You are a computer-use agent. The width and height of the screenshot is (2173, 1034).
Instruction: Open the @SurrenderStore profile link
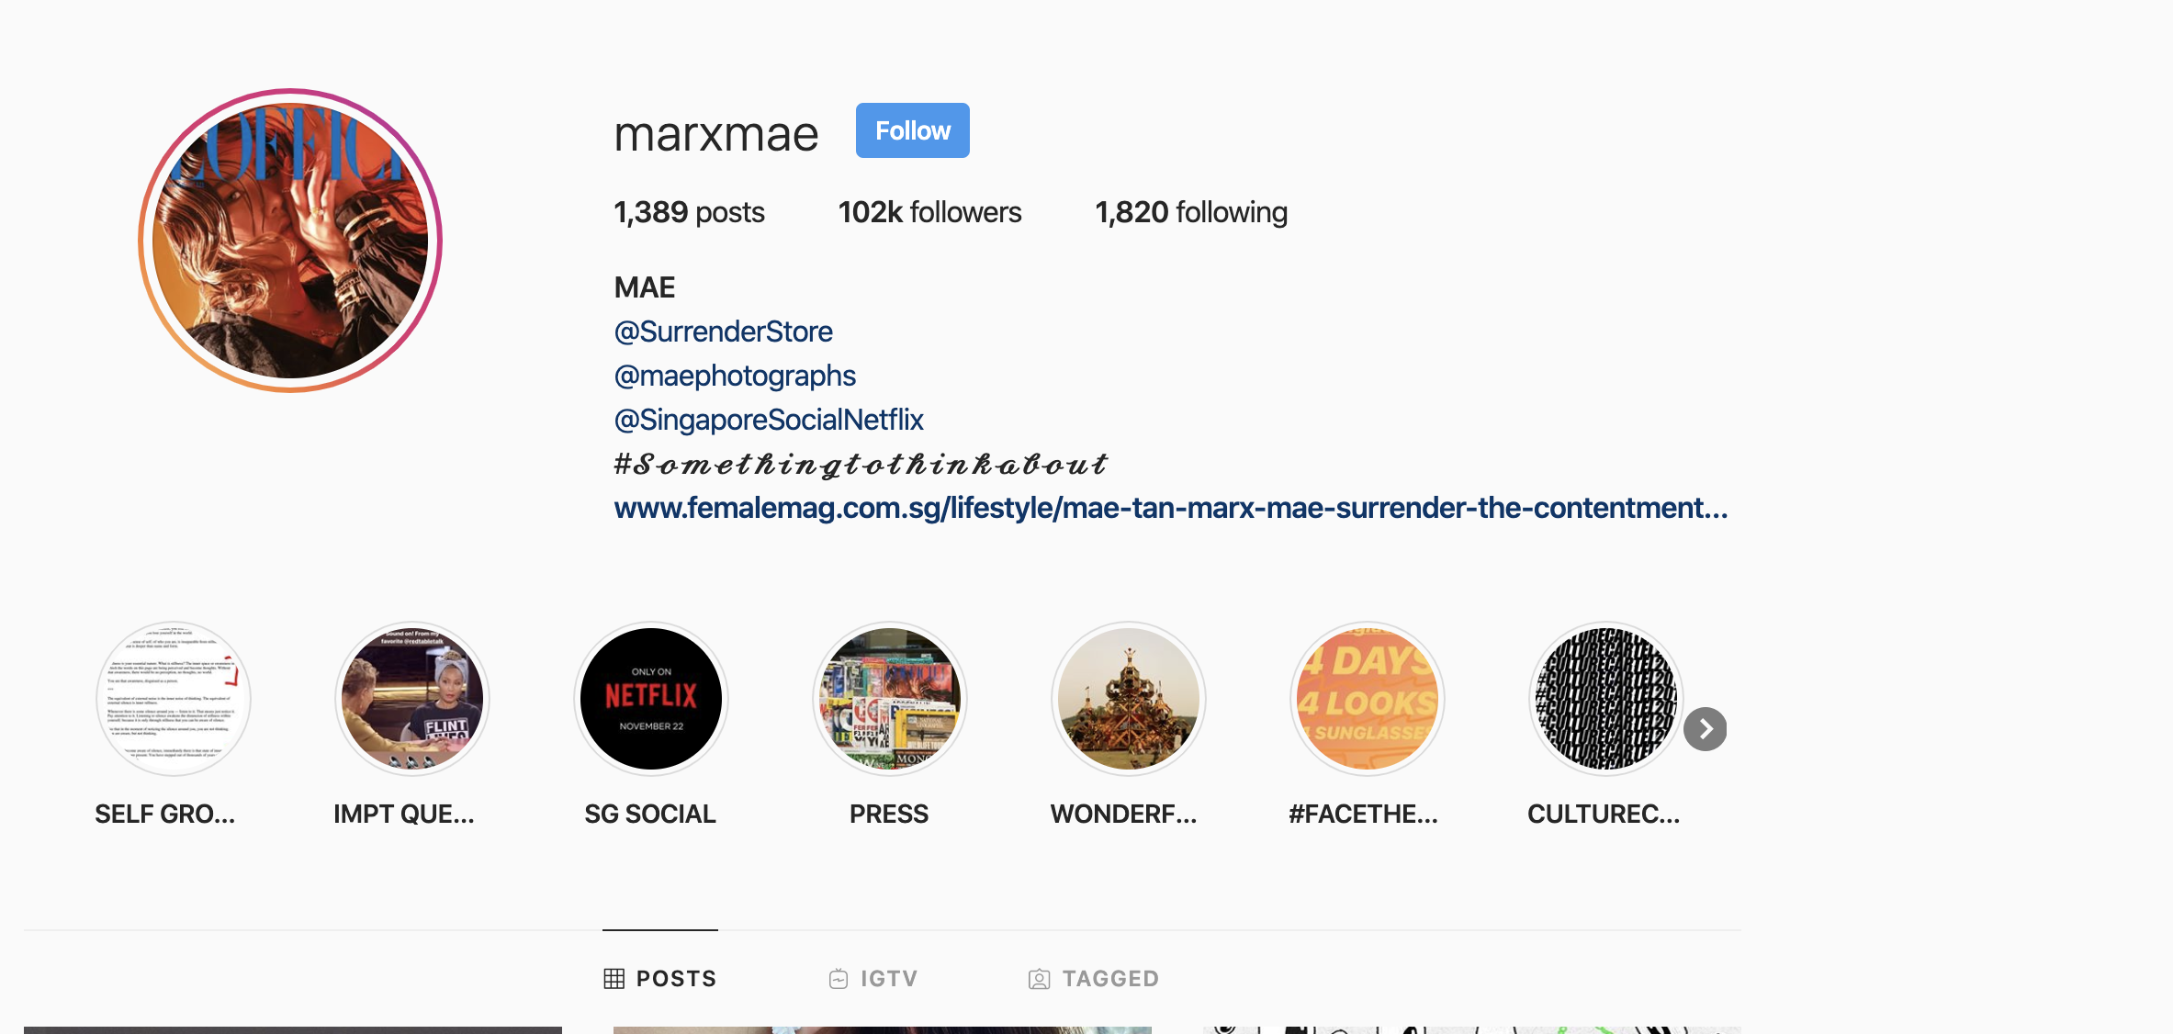point(724,332)
